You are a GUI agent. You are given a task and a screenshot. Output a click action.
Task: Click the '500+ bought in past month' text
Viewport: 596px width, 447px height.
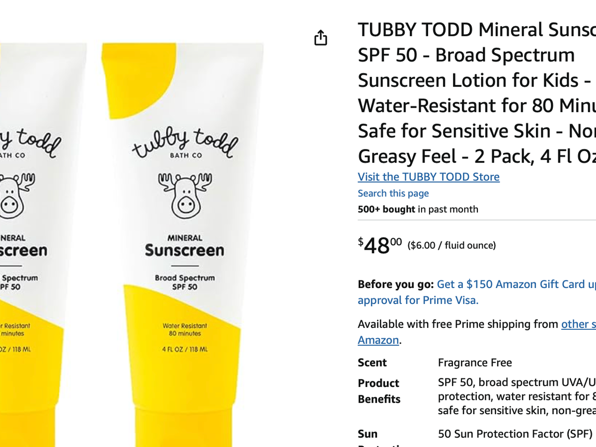point(418,209)
